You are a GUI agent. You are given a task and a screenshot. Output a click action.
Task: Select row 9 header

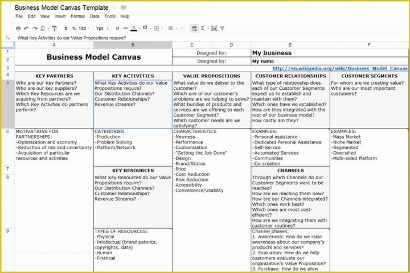[7, 250]
